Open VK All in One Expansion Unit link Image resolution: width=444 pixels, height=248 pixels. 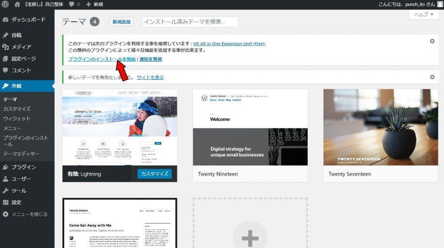click(229, 44)
